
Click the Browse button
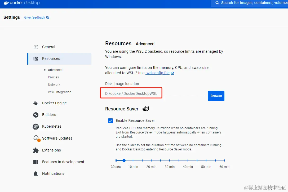(x=216, y=96)
